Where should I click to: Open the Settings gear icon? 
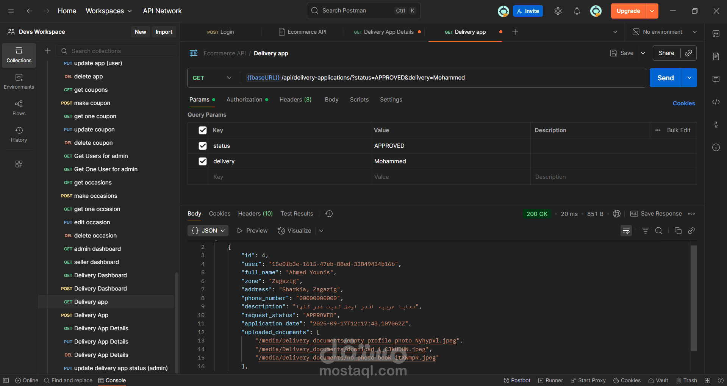coord(558,11)
